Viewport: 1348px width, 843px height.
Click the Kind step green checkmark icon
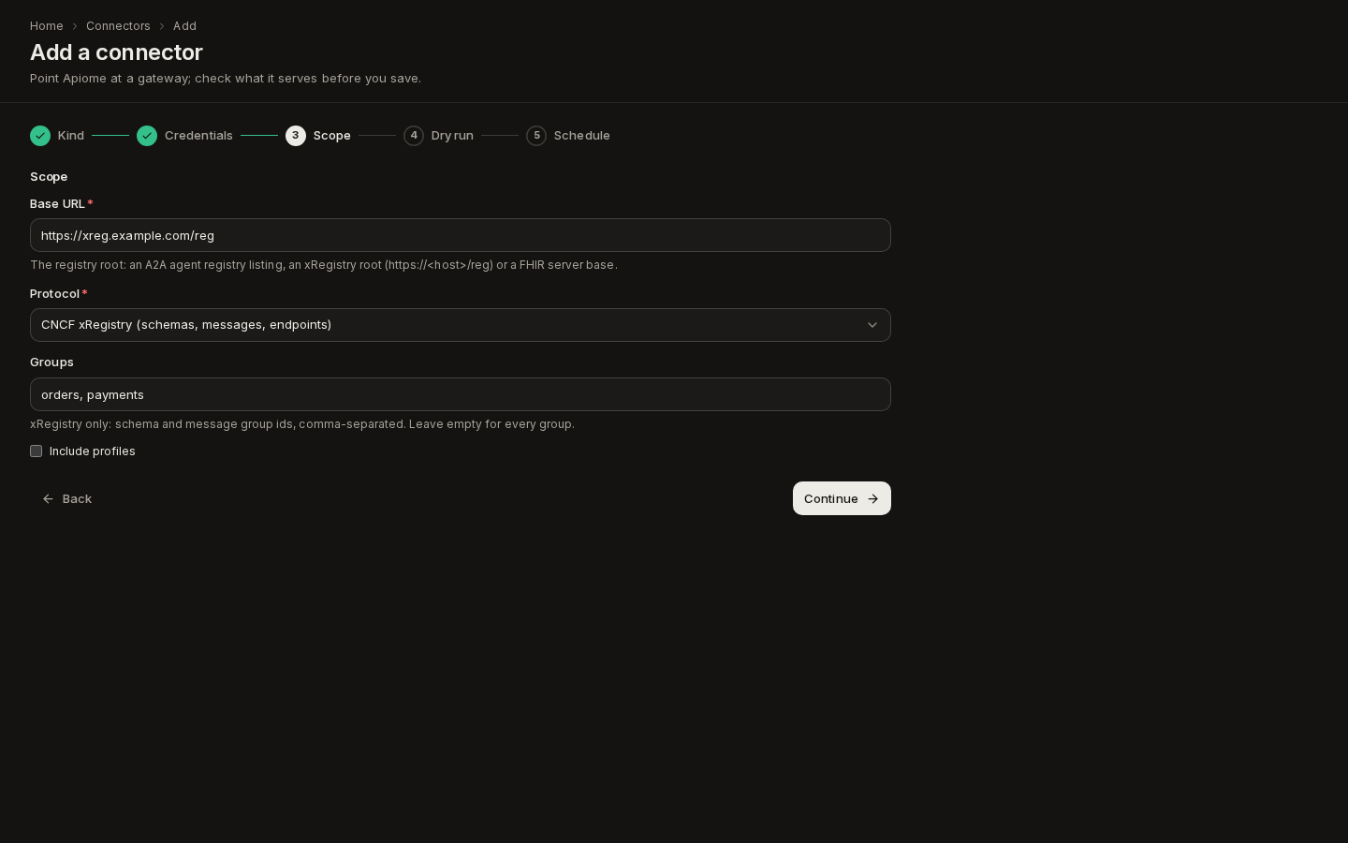click(x=40, y=136)
